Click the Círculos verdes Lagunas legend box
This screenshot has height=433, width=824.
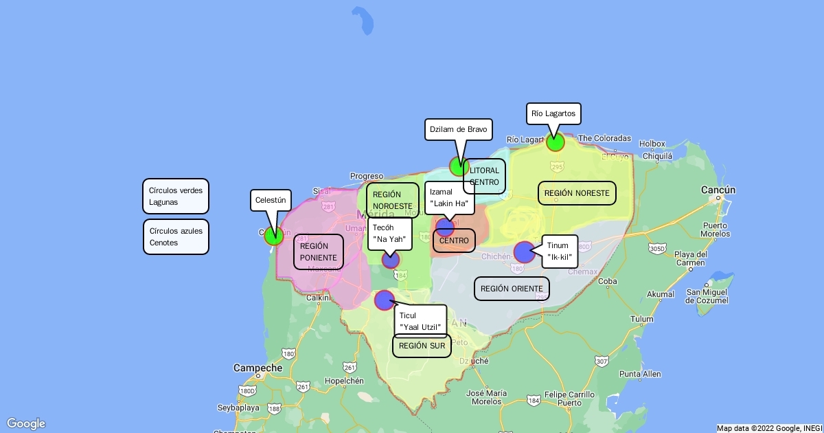[176, 197]
